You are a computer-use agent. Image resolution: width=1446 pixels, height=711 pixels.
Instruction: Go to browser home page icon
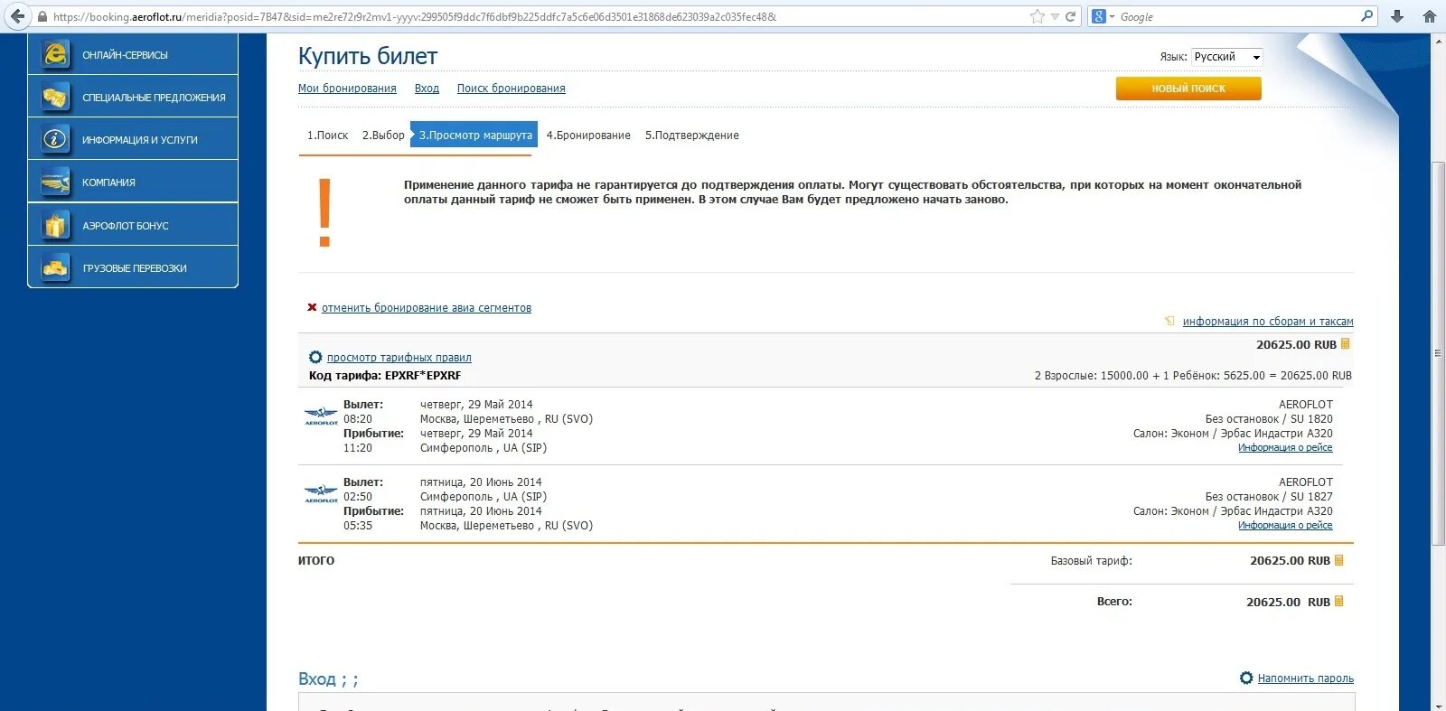1430,16
